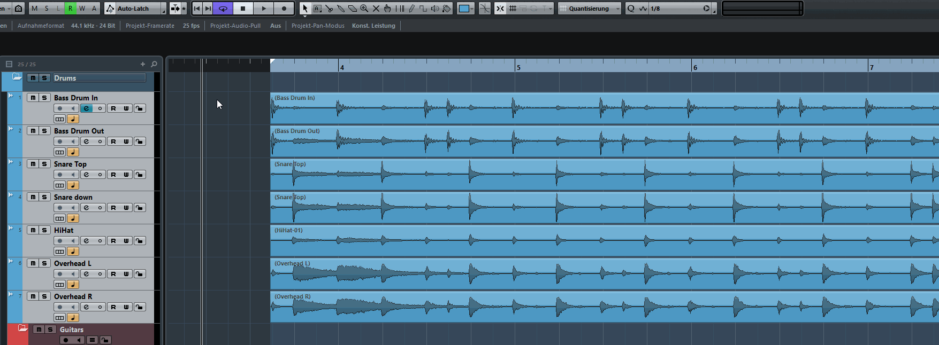Choose the Draw pencil tool
939x345 pixels.
(411, 9)
